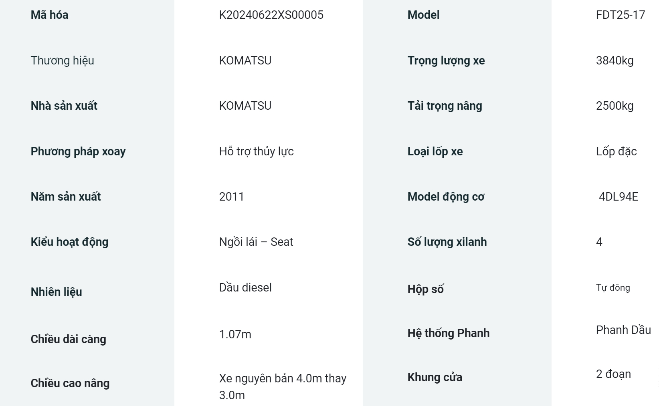Select the Tự động gearbox value
Screen dimensions: 659x406
(613, 287)
